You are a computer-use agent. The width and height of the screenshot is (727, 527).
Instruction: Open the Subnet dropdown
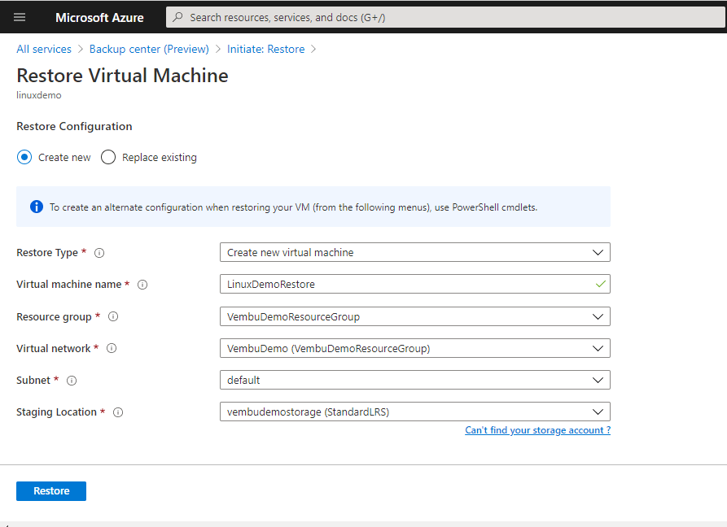[x=415, y=380]
